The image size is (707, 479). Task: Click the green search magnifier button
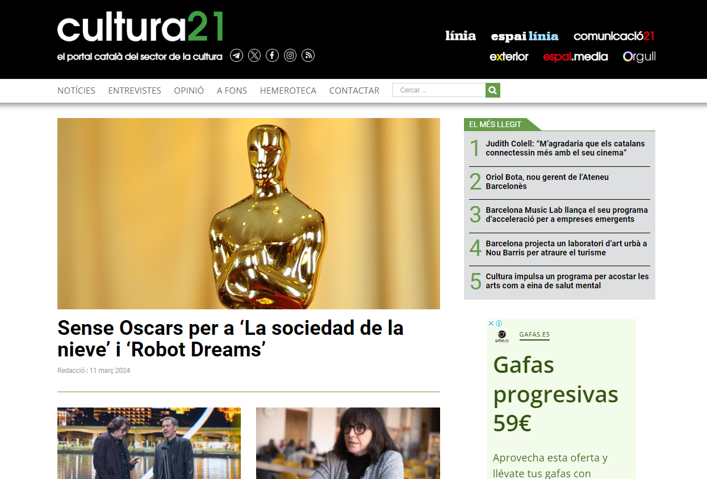coord(493,90)
